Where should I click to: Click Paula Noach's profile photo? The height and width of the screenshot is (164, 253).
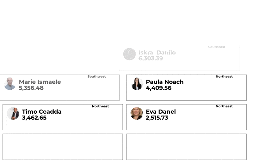pos(137,84)
